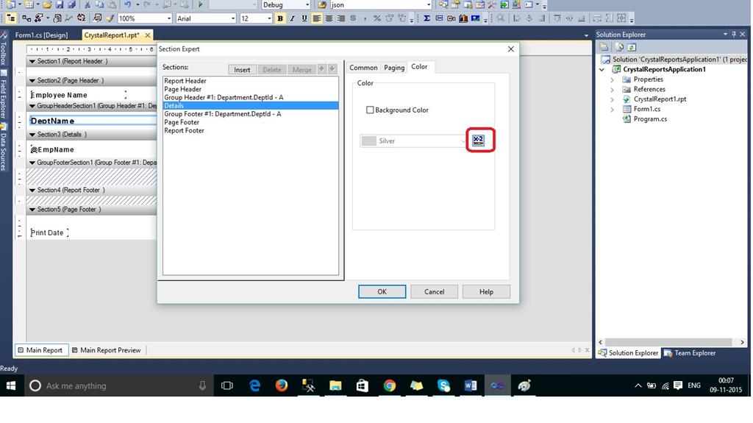Switch to the Common tab
This screenshot has width=753, height=423.
pos(363,68)
